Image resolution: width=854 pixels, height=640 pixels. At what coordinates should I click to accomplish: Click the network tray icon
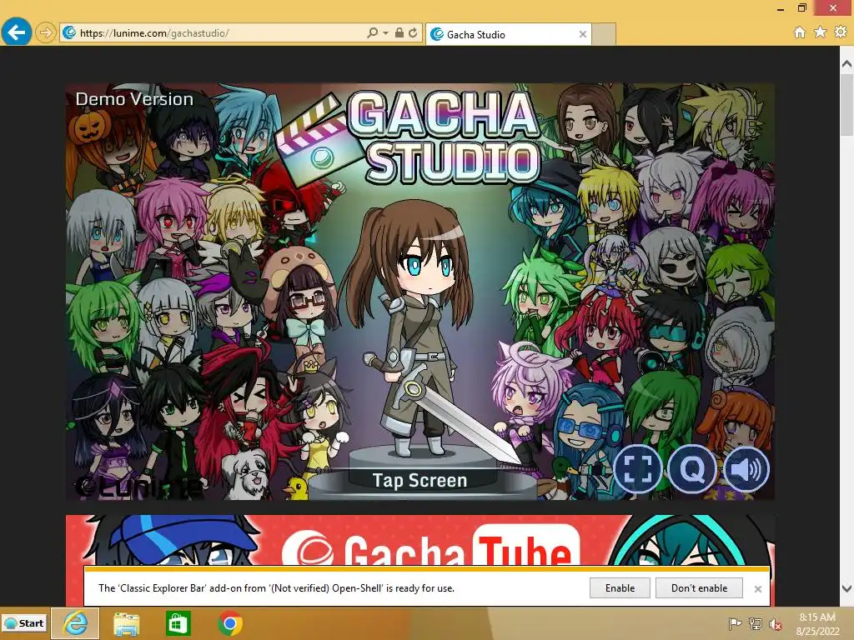coord(756,623)
